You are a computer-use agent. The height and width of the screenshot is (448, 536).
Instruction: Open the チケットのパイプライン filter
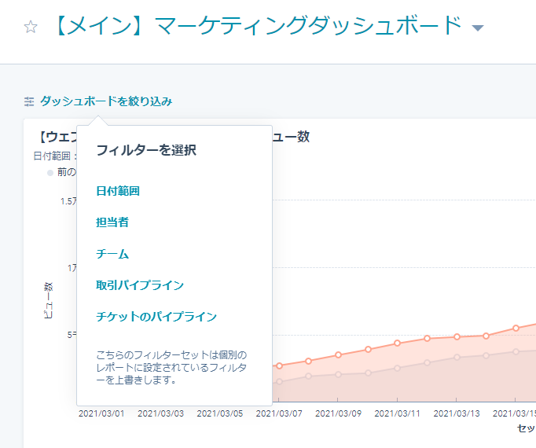tap(156, 317)
